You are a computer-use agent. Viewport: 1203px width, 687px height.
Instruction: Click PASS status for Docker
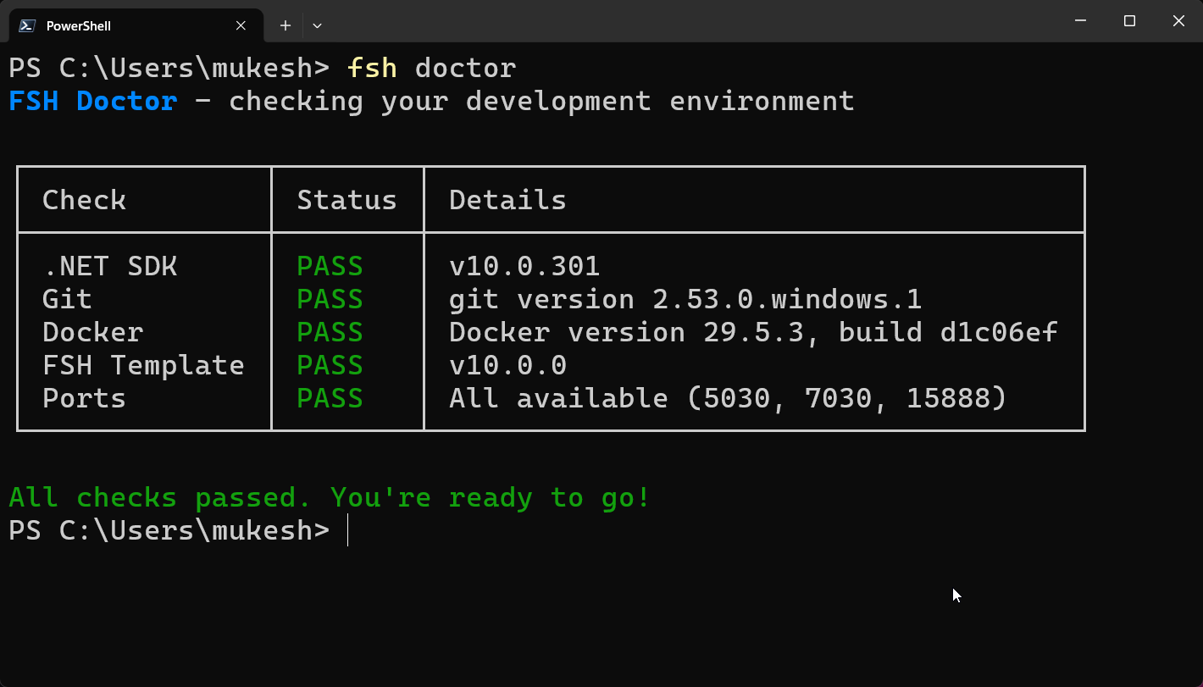330,332
